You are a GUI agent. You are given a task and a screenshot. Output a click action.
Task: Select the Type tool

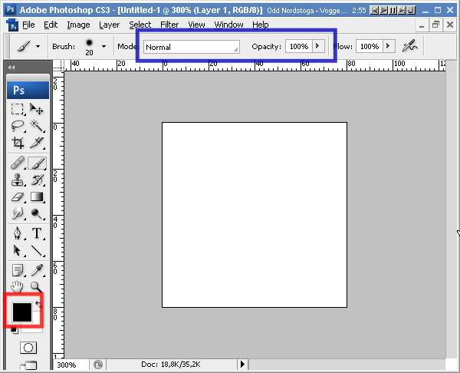[37, 233]
